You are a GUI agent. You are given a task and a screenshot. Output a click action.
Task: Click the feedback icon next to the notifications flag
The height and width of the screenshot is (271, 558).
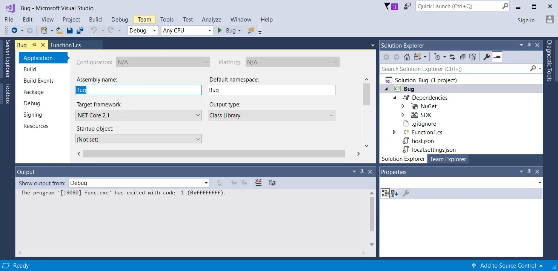point(407,6)
